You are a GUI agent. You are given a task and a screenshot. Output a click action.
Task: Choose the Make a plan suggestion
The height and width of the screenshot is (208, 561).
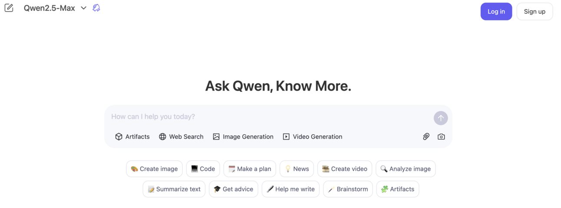[250, 169]
